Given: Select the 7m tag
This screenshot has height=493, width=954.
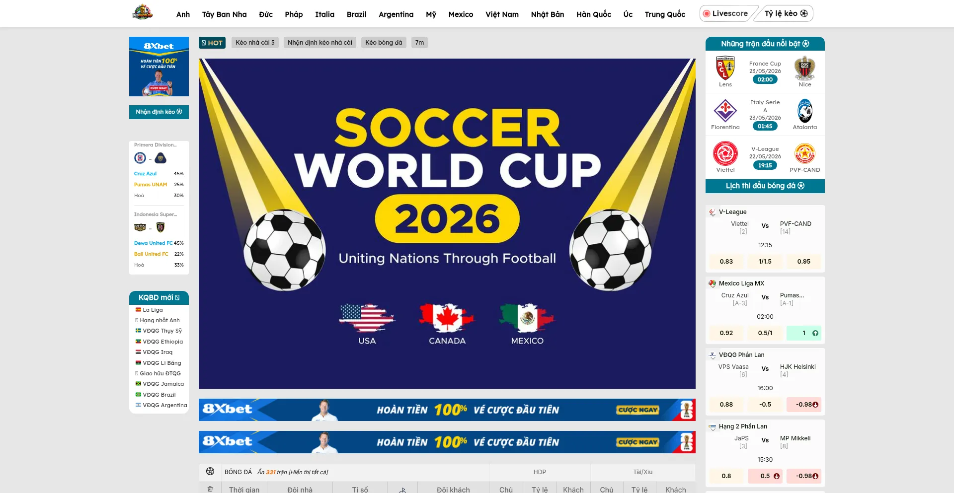Looking at the screenshot, I should pos(419,43).
